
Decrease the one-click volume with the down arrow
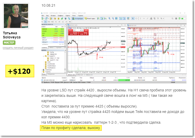point(74,30)
